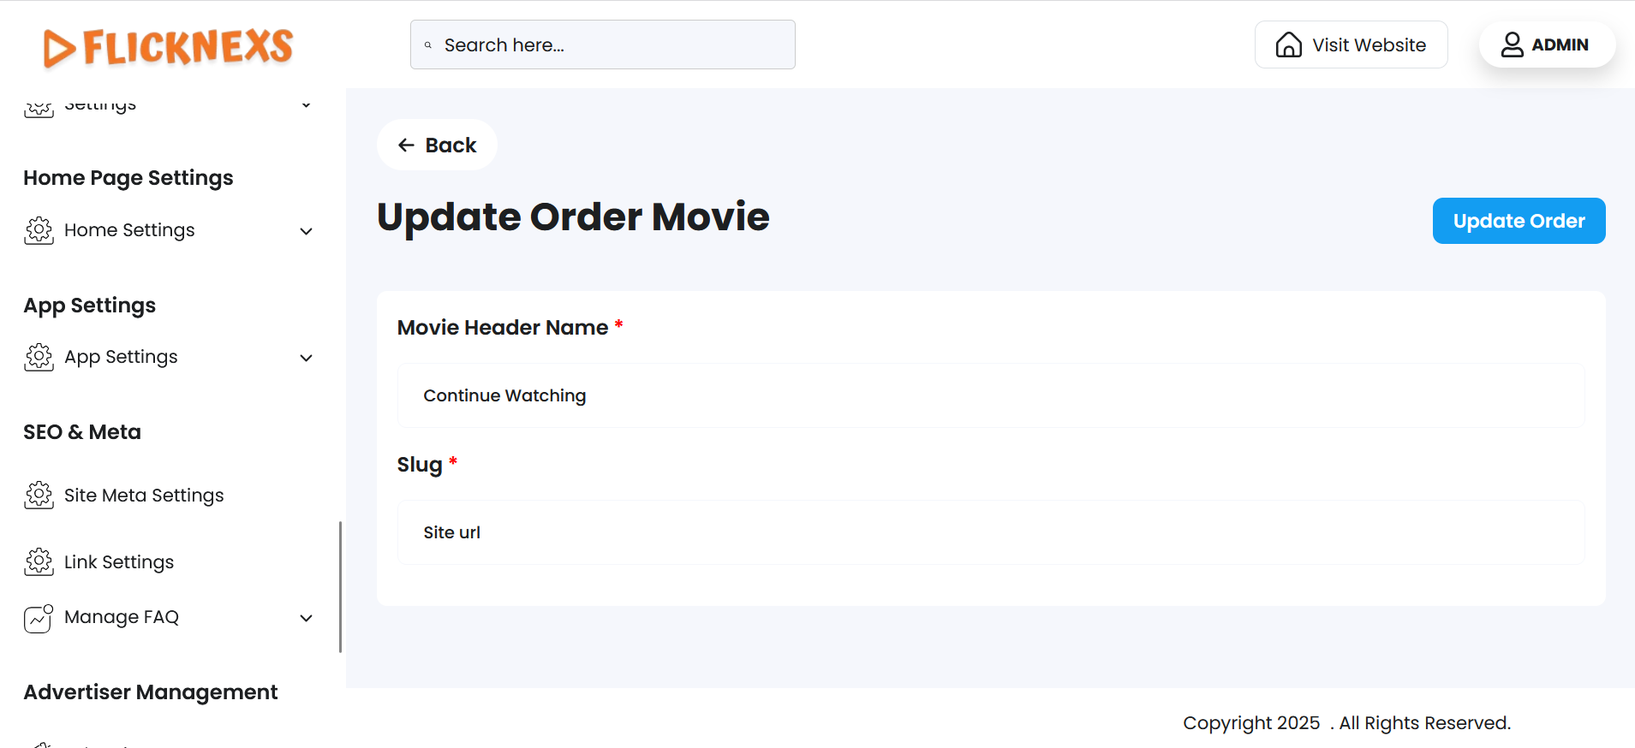The width and height of the screenshot is (1635, 748).
Task: Focus the Movie Header Name field
Action: [991, 395]
